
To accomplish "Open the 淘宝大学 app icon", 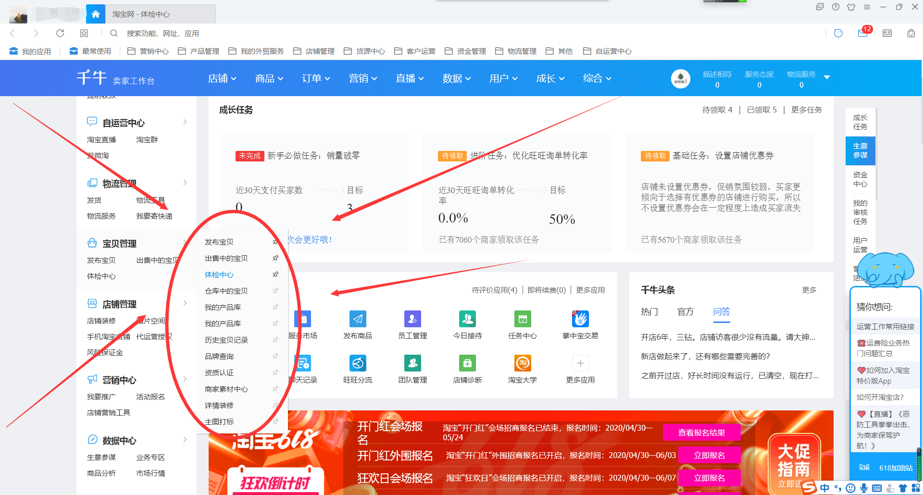I will (523, 363).
